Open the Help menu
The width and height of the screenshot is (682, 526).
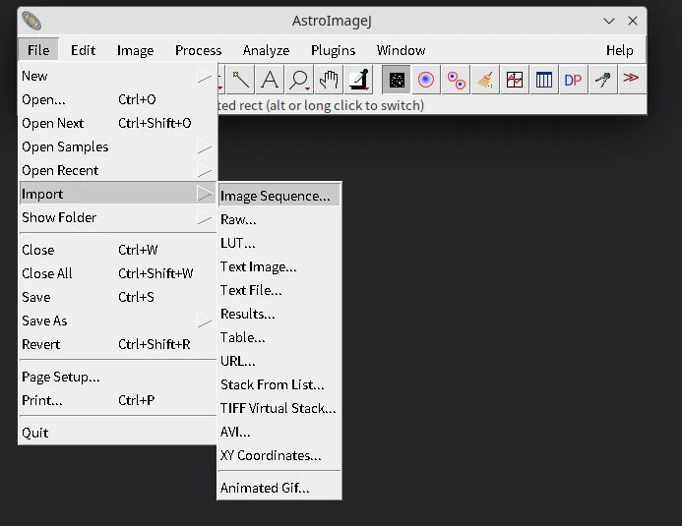tap(620, 50)
